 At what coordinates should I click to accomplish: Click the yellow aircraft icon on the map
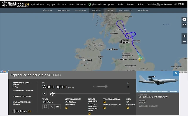[140, 59]
